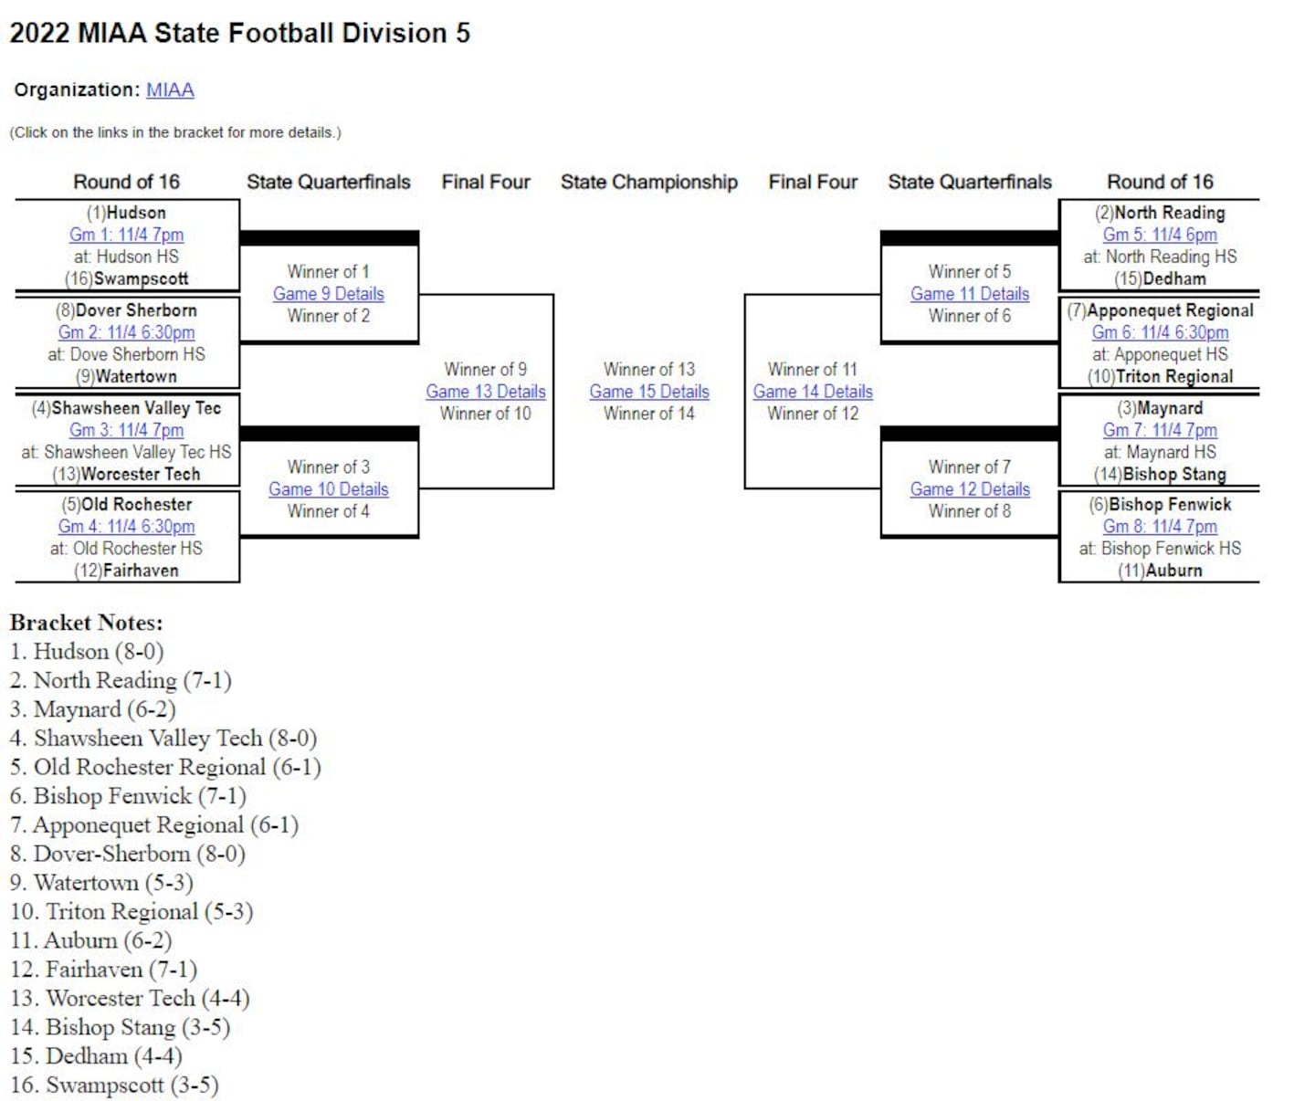The image size is (1315, 1101).
Task: Click the Bracket Notes heading
Action: (87, 623)
